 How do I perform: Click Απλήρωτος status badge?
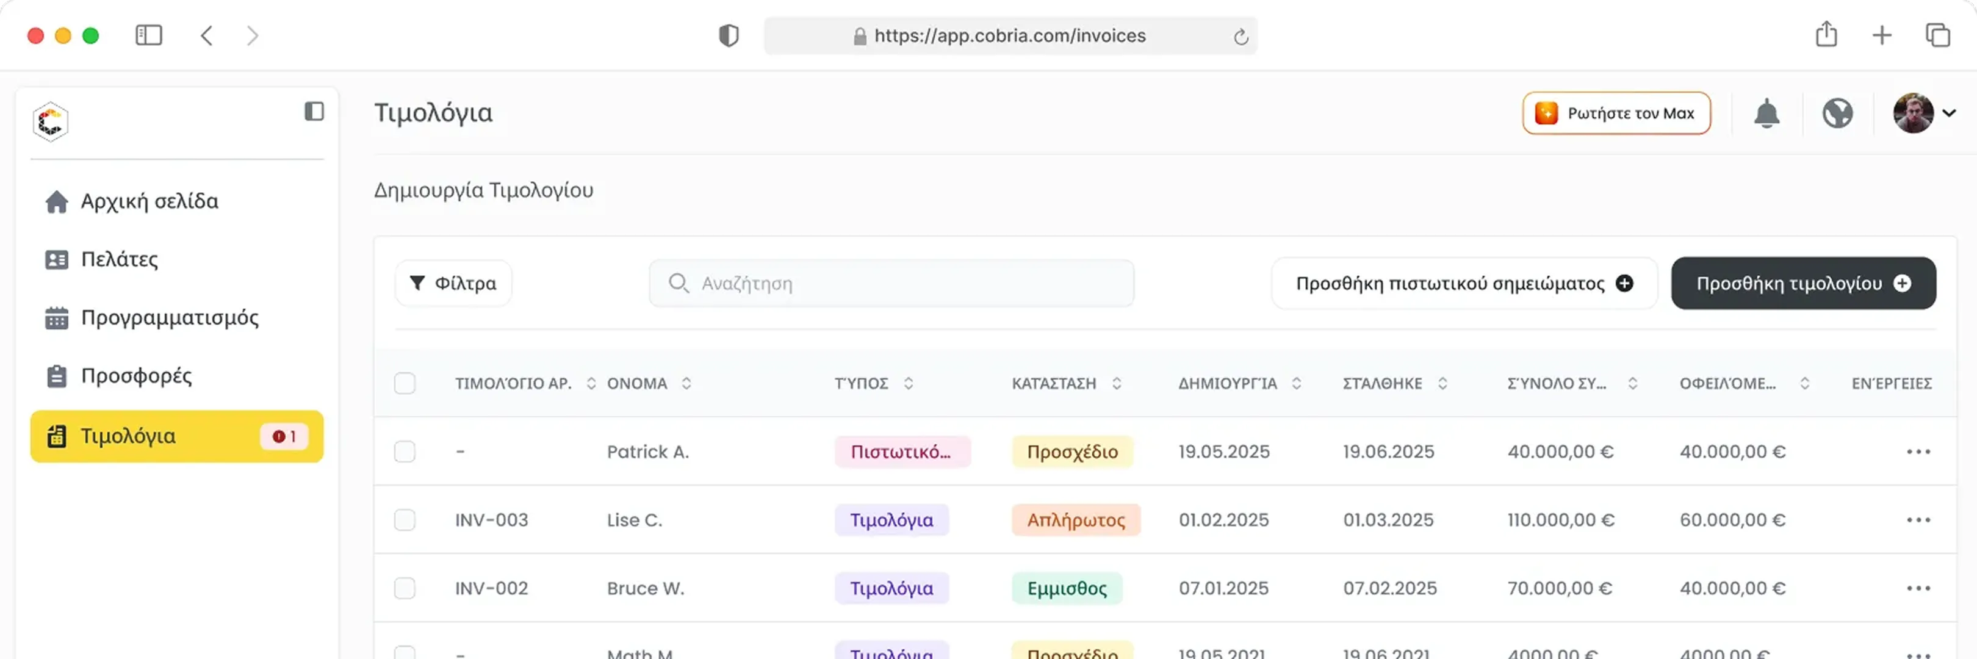coord(1076,520)
